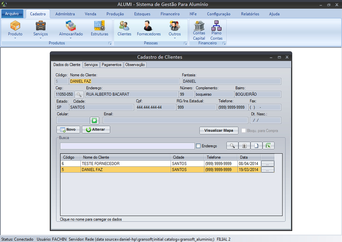Open the Financeiro group dialog launcher

[224, 43]
